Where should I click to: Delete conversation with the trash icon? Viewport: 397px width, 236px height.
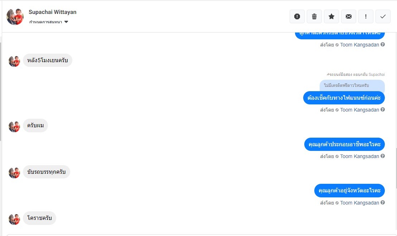click(x=314, y=16)
